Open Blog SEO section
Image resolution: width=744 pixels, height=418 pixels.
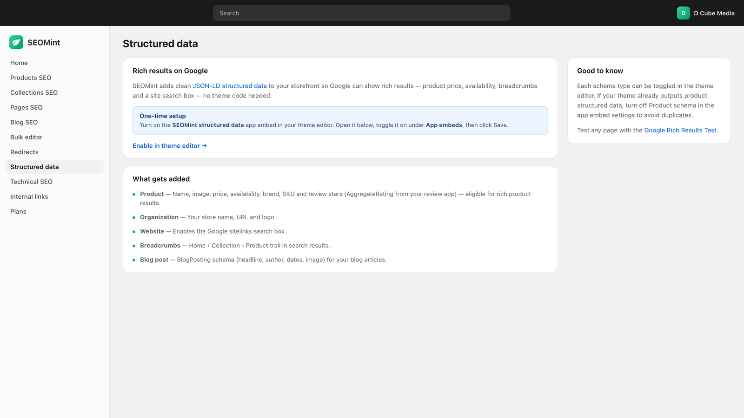pyautogui.click(x=54, y=122)
